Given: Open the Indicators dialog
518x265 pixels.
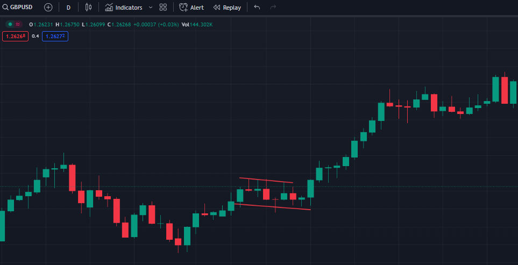Looking at the screenshot, I should 124,8.
